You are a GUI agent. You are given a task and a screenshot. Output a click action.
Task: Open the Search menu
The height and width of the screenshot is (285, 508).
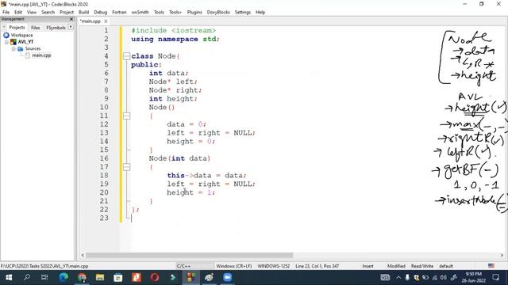click(x=48, y=12)
